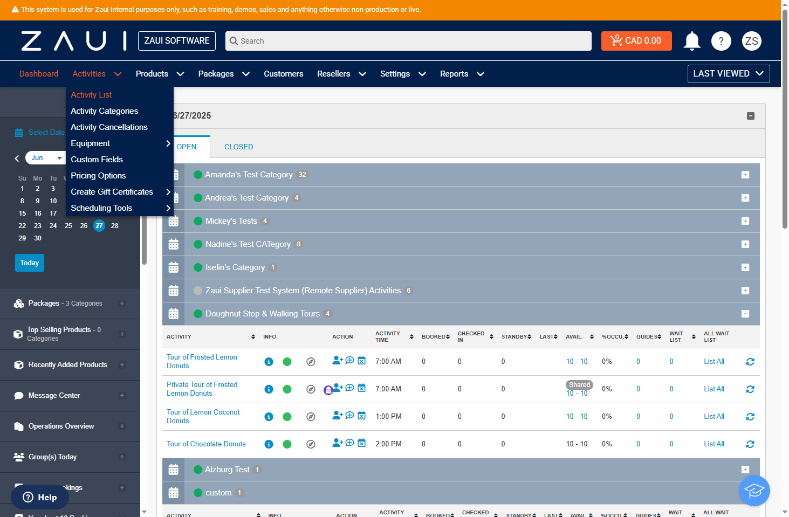This screenshot has height=517, width=789.
Task: Refresh the Tour of Frosted Lemon Donuts row
Action: pyautogui.click(x=750, y=362)
